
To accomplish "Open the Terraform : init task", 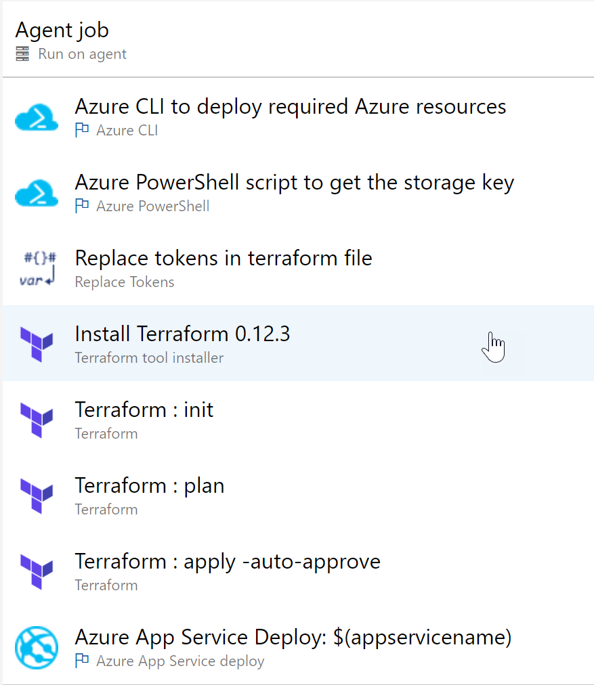I will click(298, 420).
